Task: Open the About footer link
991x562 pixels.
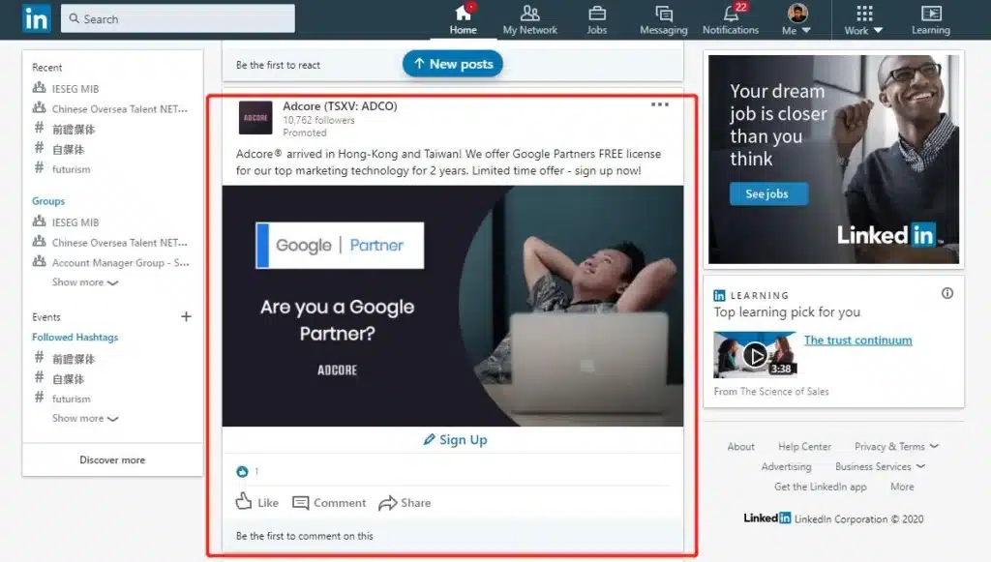Action: click(x=740, y=447)
